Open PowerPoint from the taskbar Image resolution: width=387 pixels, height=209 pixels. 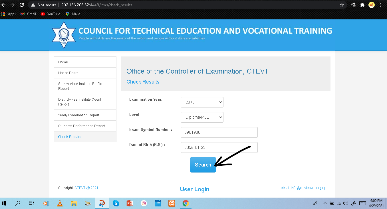pyautogui.click(x=130, y=203)
